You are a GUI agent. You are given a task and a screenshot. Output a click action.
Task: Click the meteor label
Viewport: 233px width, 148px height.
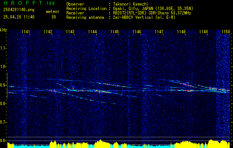point(53,11)
